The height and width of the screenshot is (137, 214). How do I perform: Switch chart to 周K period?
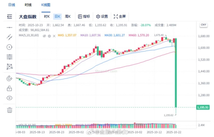pos(68,17)
